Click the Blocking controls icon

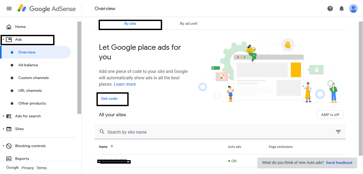coord(9,146)
